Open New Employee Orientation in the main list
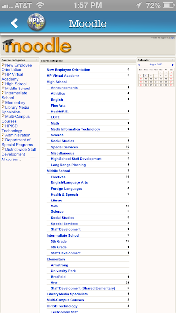Viewport: 176px width, 313px height. coord(68,70)
